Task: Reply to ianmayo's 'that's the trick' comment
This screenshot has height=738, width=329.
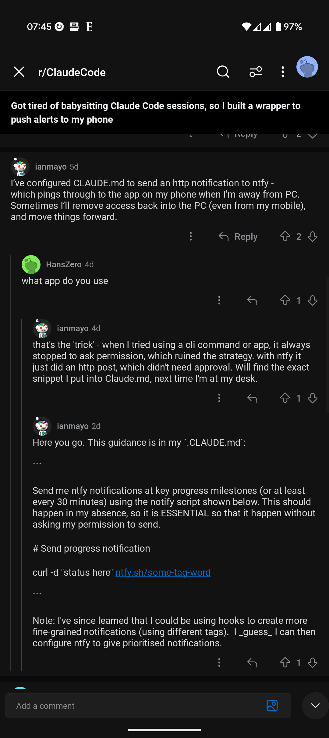Action: pos(252,398)
